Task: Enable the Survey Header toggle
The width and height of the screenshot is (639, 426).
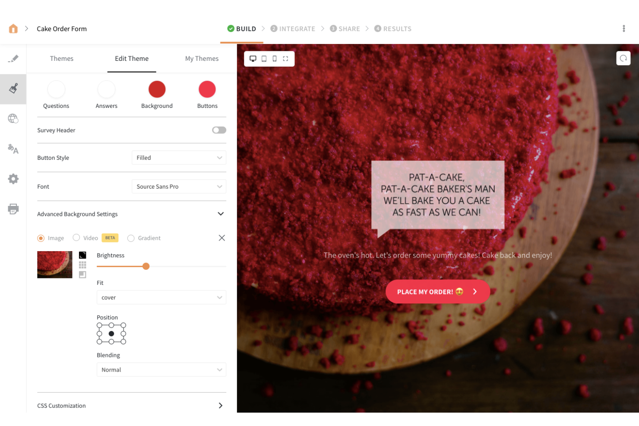Action: coord(219,130)
